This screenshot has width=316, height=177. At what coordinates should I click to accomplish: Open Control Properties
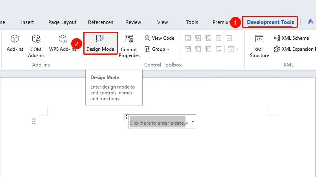tap(129, 46)
